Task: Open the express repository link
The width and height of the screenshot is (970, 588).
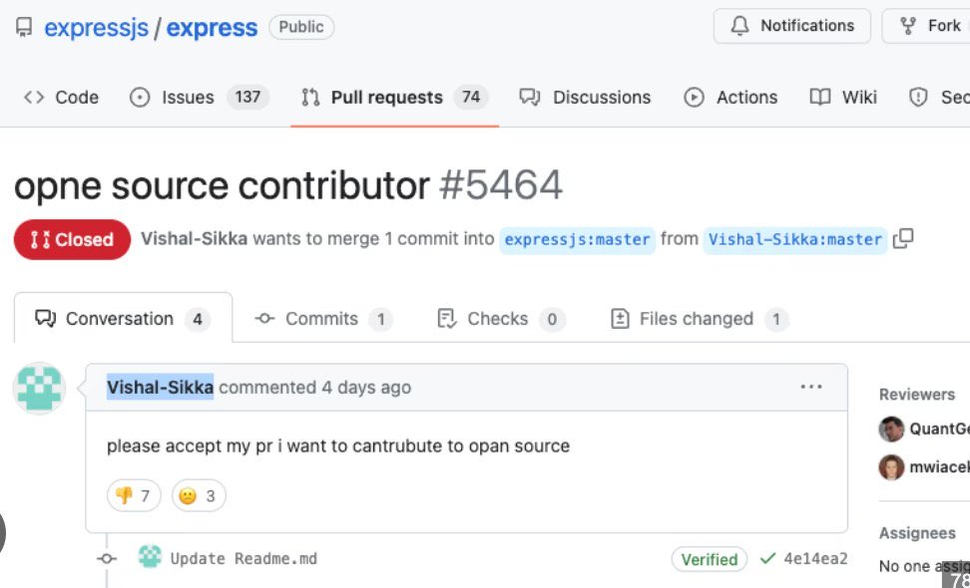Action: pos(212,28)
